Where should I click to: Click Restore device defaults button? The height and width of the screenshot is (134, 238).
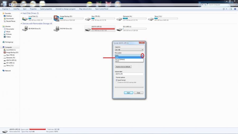coord(123,67)
